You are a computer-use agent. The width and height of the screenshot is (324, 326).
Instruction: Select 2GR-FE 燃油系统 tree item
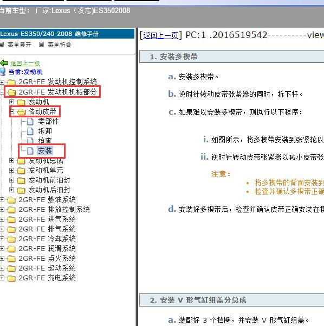click(x=47, y=199)
